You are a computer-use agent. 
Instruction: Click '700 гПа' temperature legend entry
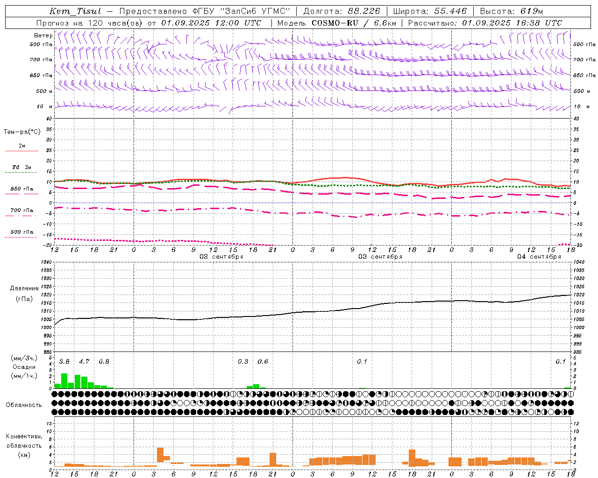[x=22, y=211]
